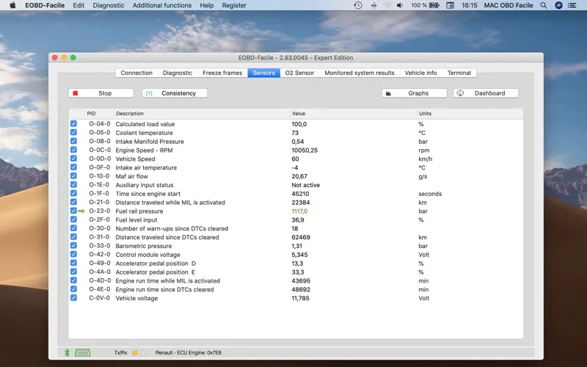Open the Vehicle info tab
Viewport: 587px width, 367px height.
(420, 73)
